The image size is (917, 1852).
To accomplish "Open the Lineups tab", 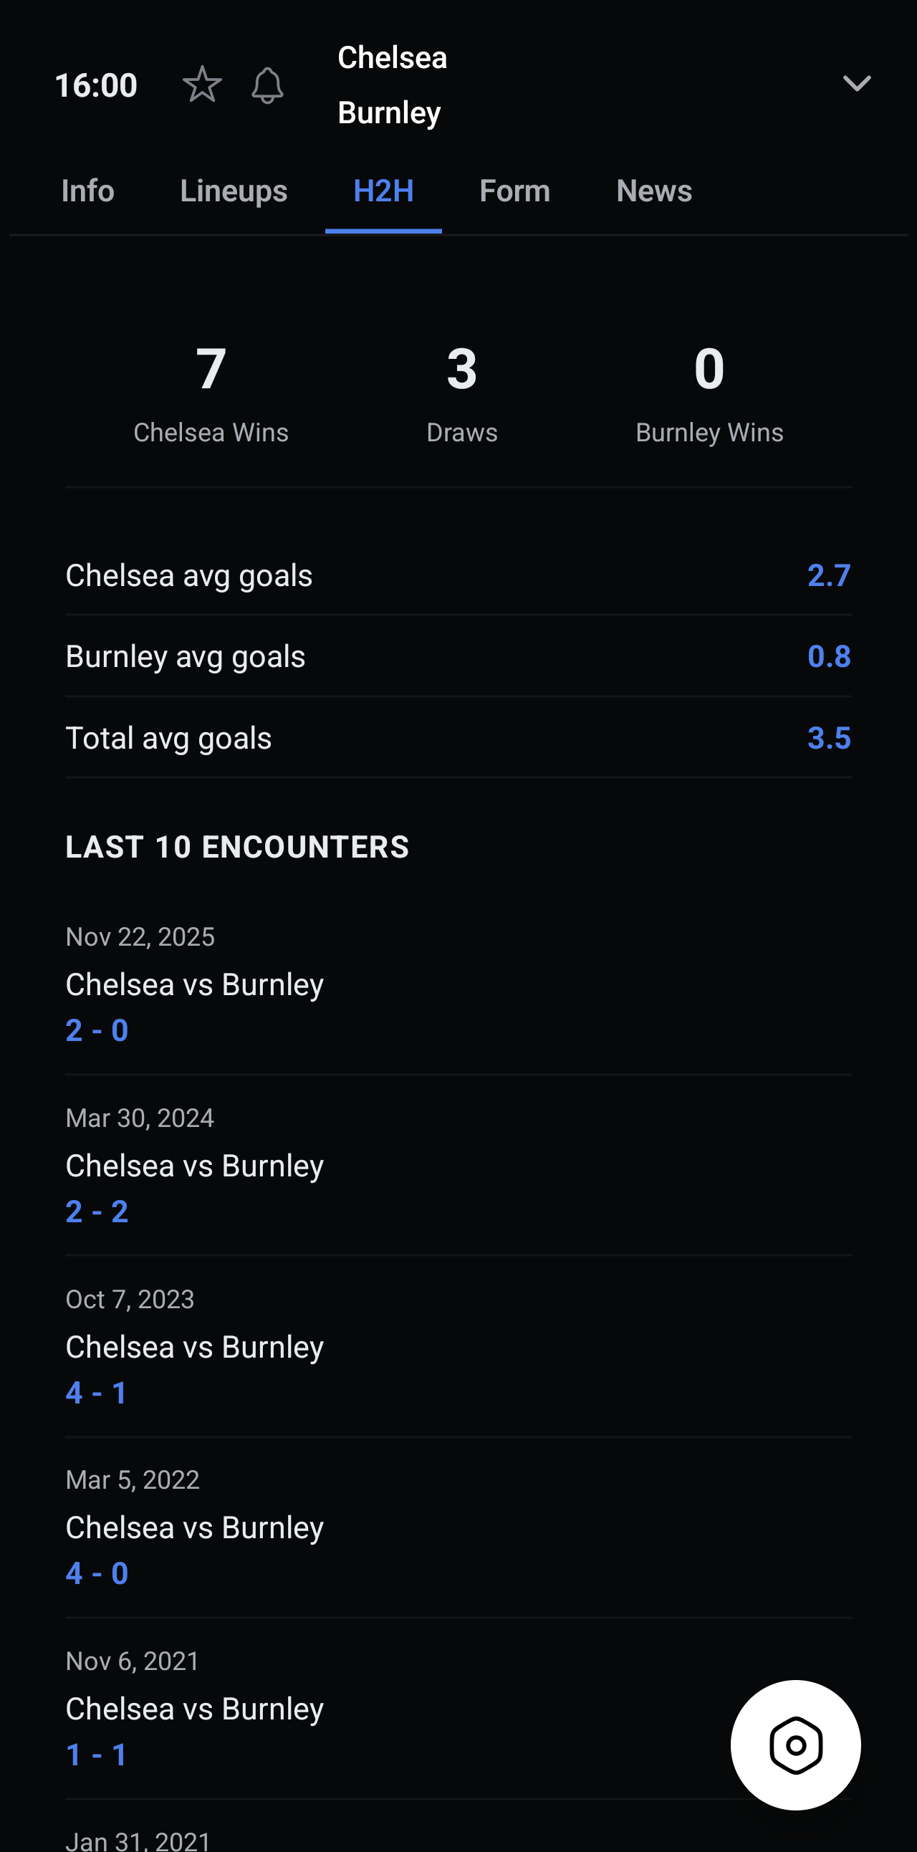I will point(234,191).
